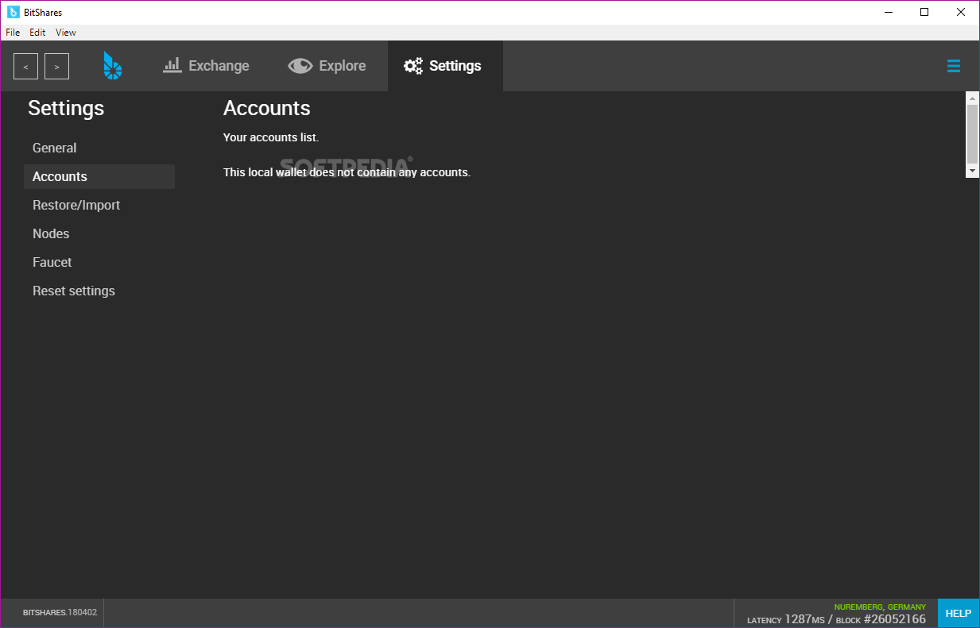This screenshot has width=980, height=628.
Task: Open the Edit menu
Action: pos(37,33)
